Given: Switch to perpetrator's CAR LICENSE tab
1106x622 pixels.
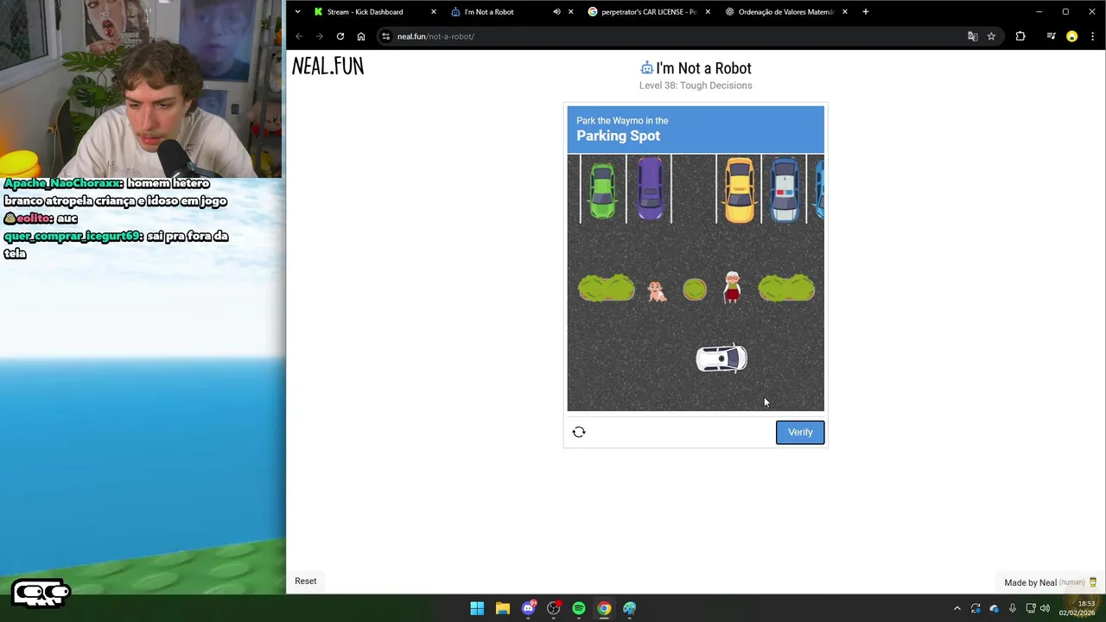Looking at the screenshot, I should [649, 12].
